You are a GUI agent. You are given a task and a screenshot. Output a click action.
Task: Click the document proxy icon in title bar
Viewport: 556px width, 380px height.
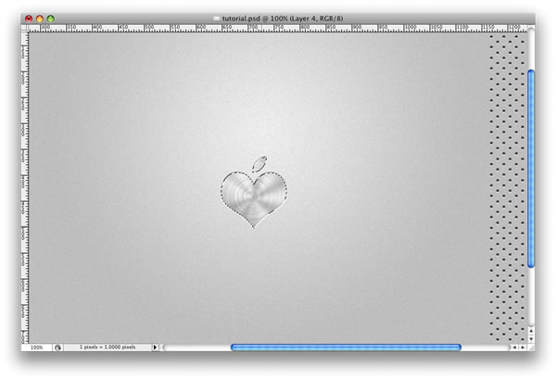pos(216,19)
